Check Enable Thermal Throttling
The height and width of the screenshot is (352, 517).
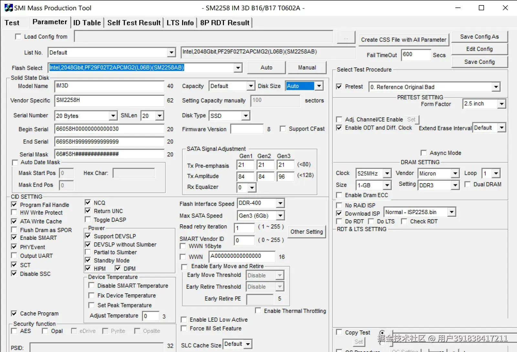click(258, 310)
